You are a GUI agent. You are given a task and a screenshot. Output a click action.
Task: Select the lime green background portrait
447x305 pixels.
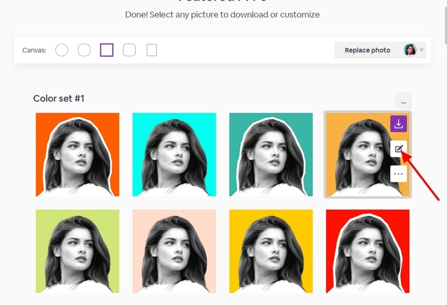[x=77, y=251]
